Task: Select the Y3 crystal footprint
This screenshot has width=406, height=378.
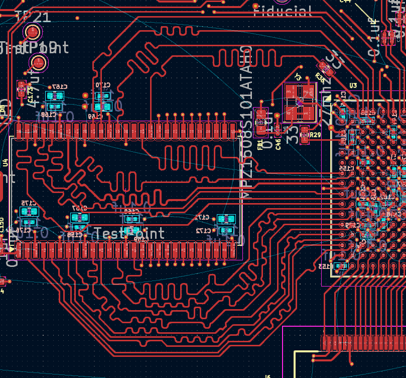Action: click(299, 103)
